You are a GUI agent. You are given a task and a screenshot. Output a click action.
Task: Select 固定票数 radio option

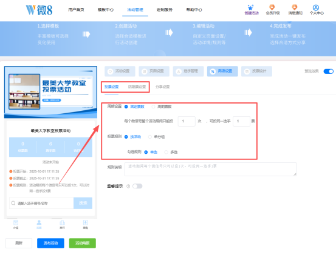tap(126, 107)
